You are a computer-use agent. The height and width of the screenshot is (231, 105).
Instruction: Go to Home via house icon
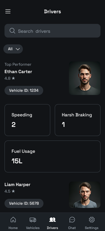pyautogui.click(x=13, y=220)
